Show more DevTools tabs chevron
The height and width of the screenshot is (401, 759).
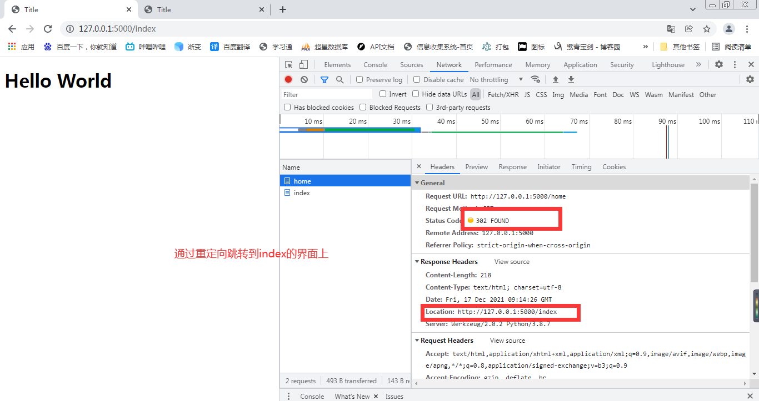(x=698, y=65)
